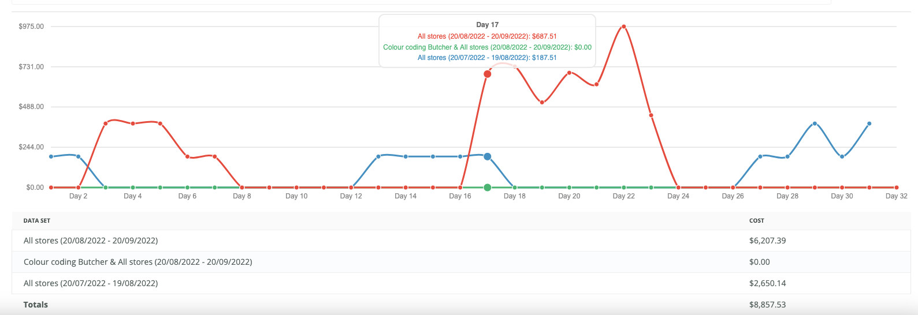This screenshot has height=315, width=918.
Task: Click the 'Day 24' x-axis label
Action: pos(678,196)
